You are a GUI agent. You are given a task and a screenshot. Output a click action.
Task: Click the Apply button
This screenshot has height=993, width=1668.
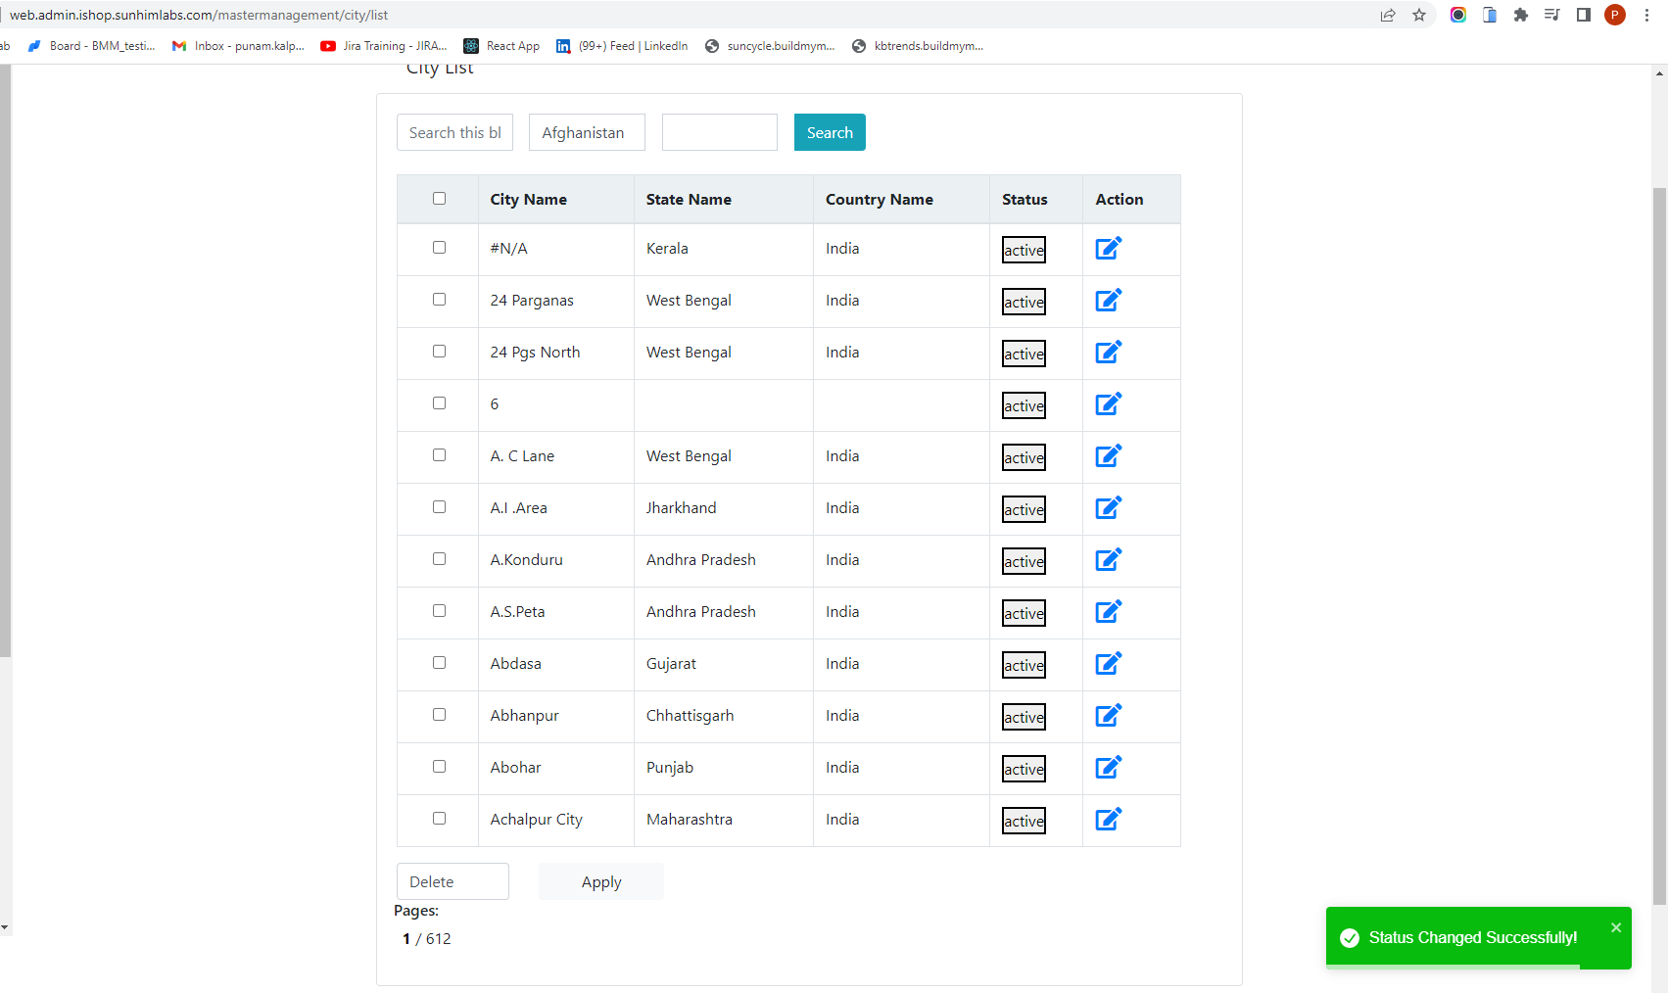[x=601, y=881]
